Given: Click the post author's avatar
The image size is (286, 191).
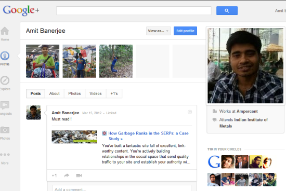Looking at the screenshot, I should coord(34,112).
